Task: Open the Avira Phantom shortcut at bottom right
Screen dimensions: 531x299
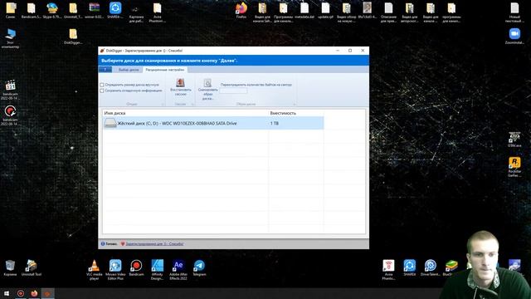Action: pyautogui.click(x=388, y=269)
